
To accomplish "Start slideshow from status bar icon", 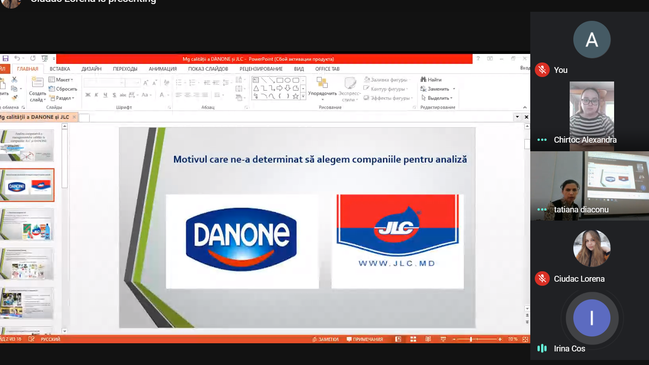I will coord(443,339).
